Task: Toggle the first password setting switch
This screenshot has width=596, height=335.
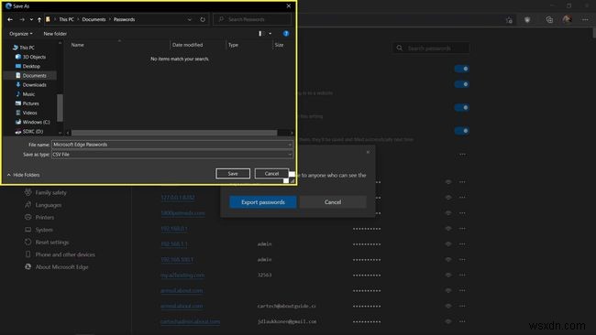Action: (x=462, y=69)
